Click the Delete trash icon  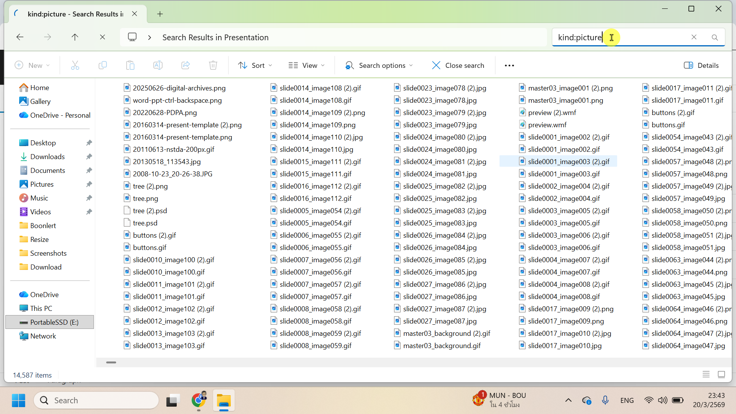coord(213,66)
